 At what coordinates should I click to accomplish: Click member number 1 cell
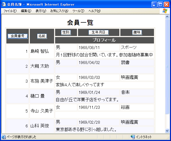tap(18, 51)
